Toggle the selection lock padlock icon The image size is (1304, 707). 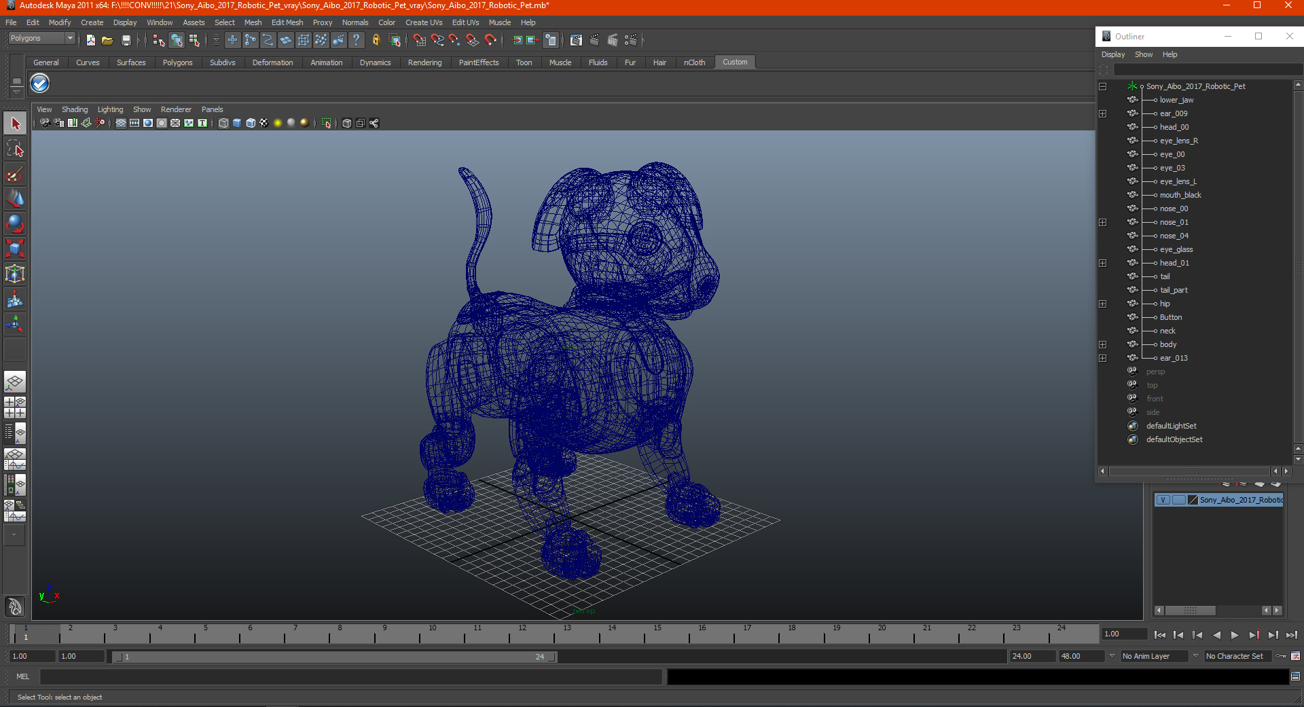point(376,41)
